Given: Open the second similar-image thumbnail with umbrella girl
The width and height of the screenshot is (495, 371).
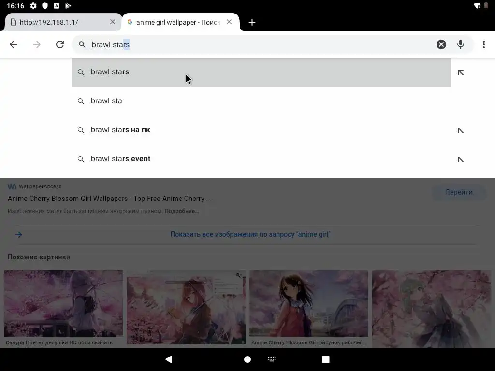Looking at the screenshot, I should [x=186, y=307].
